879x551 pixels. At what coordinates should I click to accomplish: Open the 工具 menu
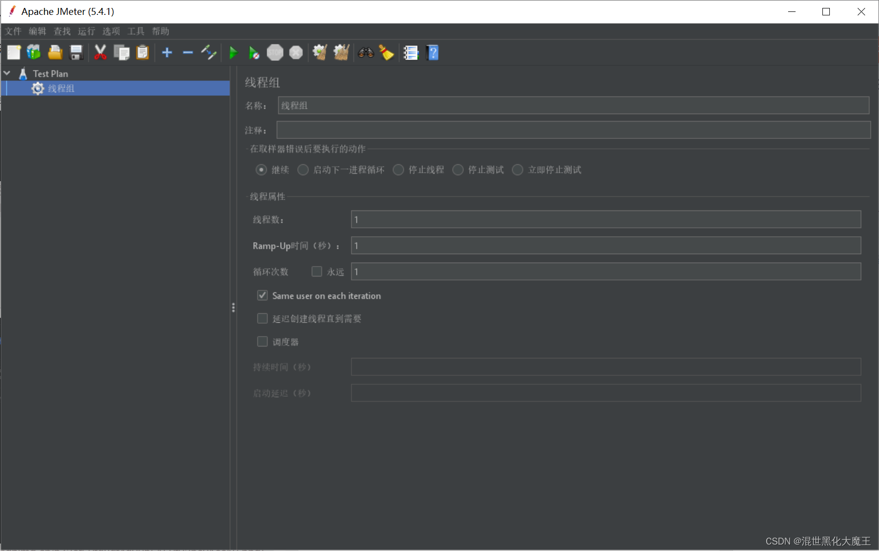click(136, 31)
